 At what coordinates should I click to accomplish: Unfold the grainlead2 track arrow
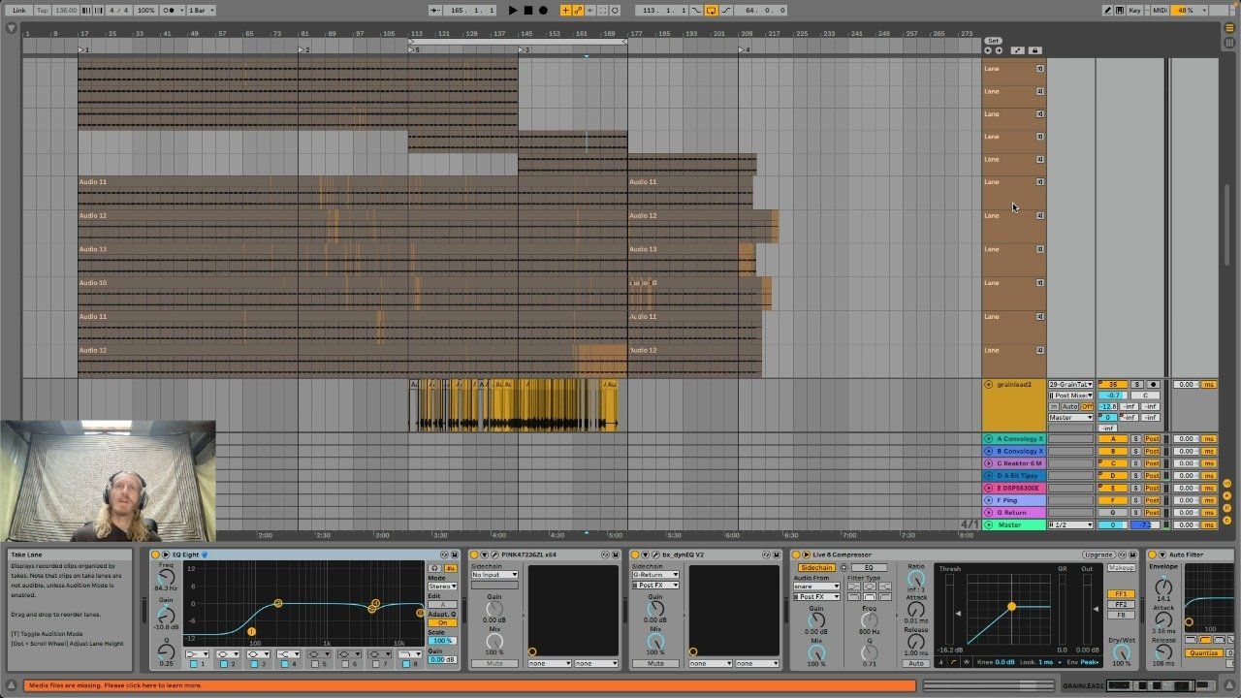tap(988, 385)
